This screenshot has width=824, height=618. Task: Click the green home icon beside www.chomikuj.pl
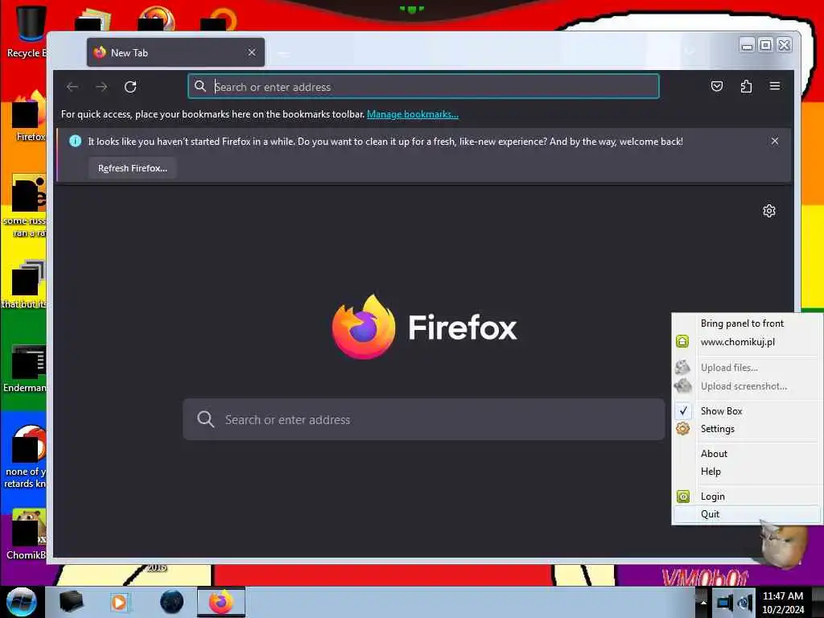click(x=682, y=341)
